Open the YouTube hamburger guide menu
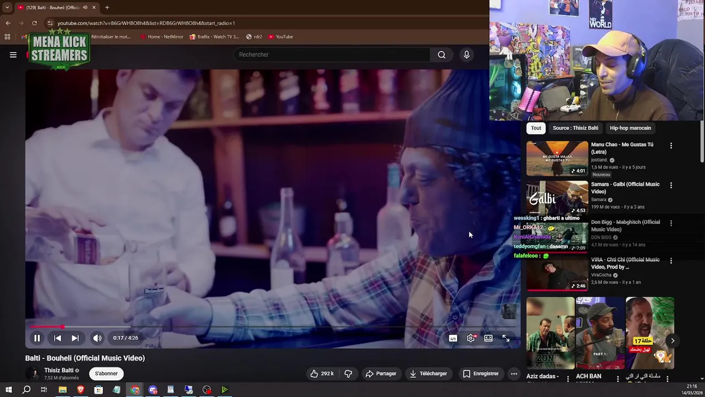The image size is (705, 397). [x=13, y=55]
